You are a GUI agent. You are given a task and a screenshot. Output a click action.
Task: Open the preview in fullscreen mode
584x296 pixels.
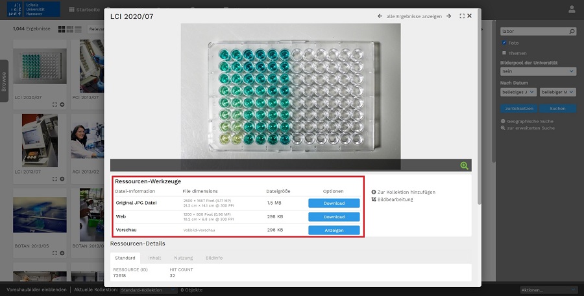tap(462, 16)
